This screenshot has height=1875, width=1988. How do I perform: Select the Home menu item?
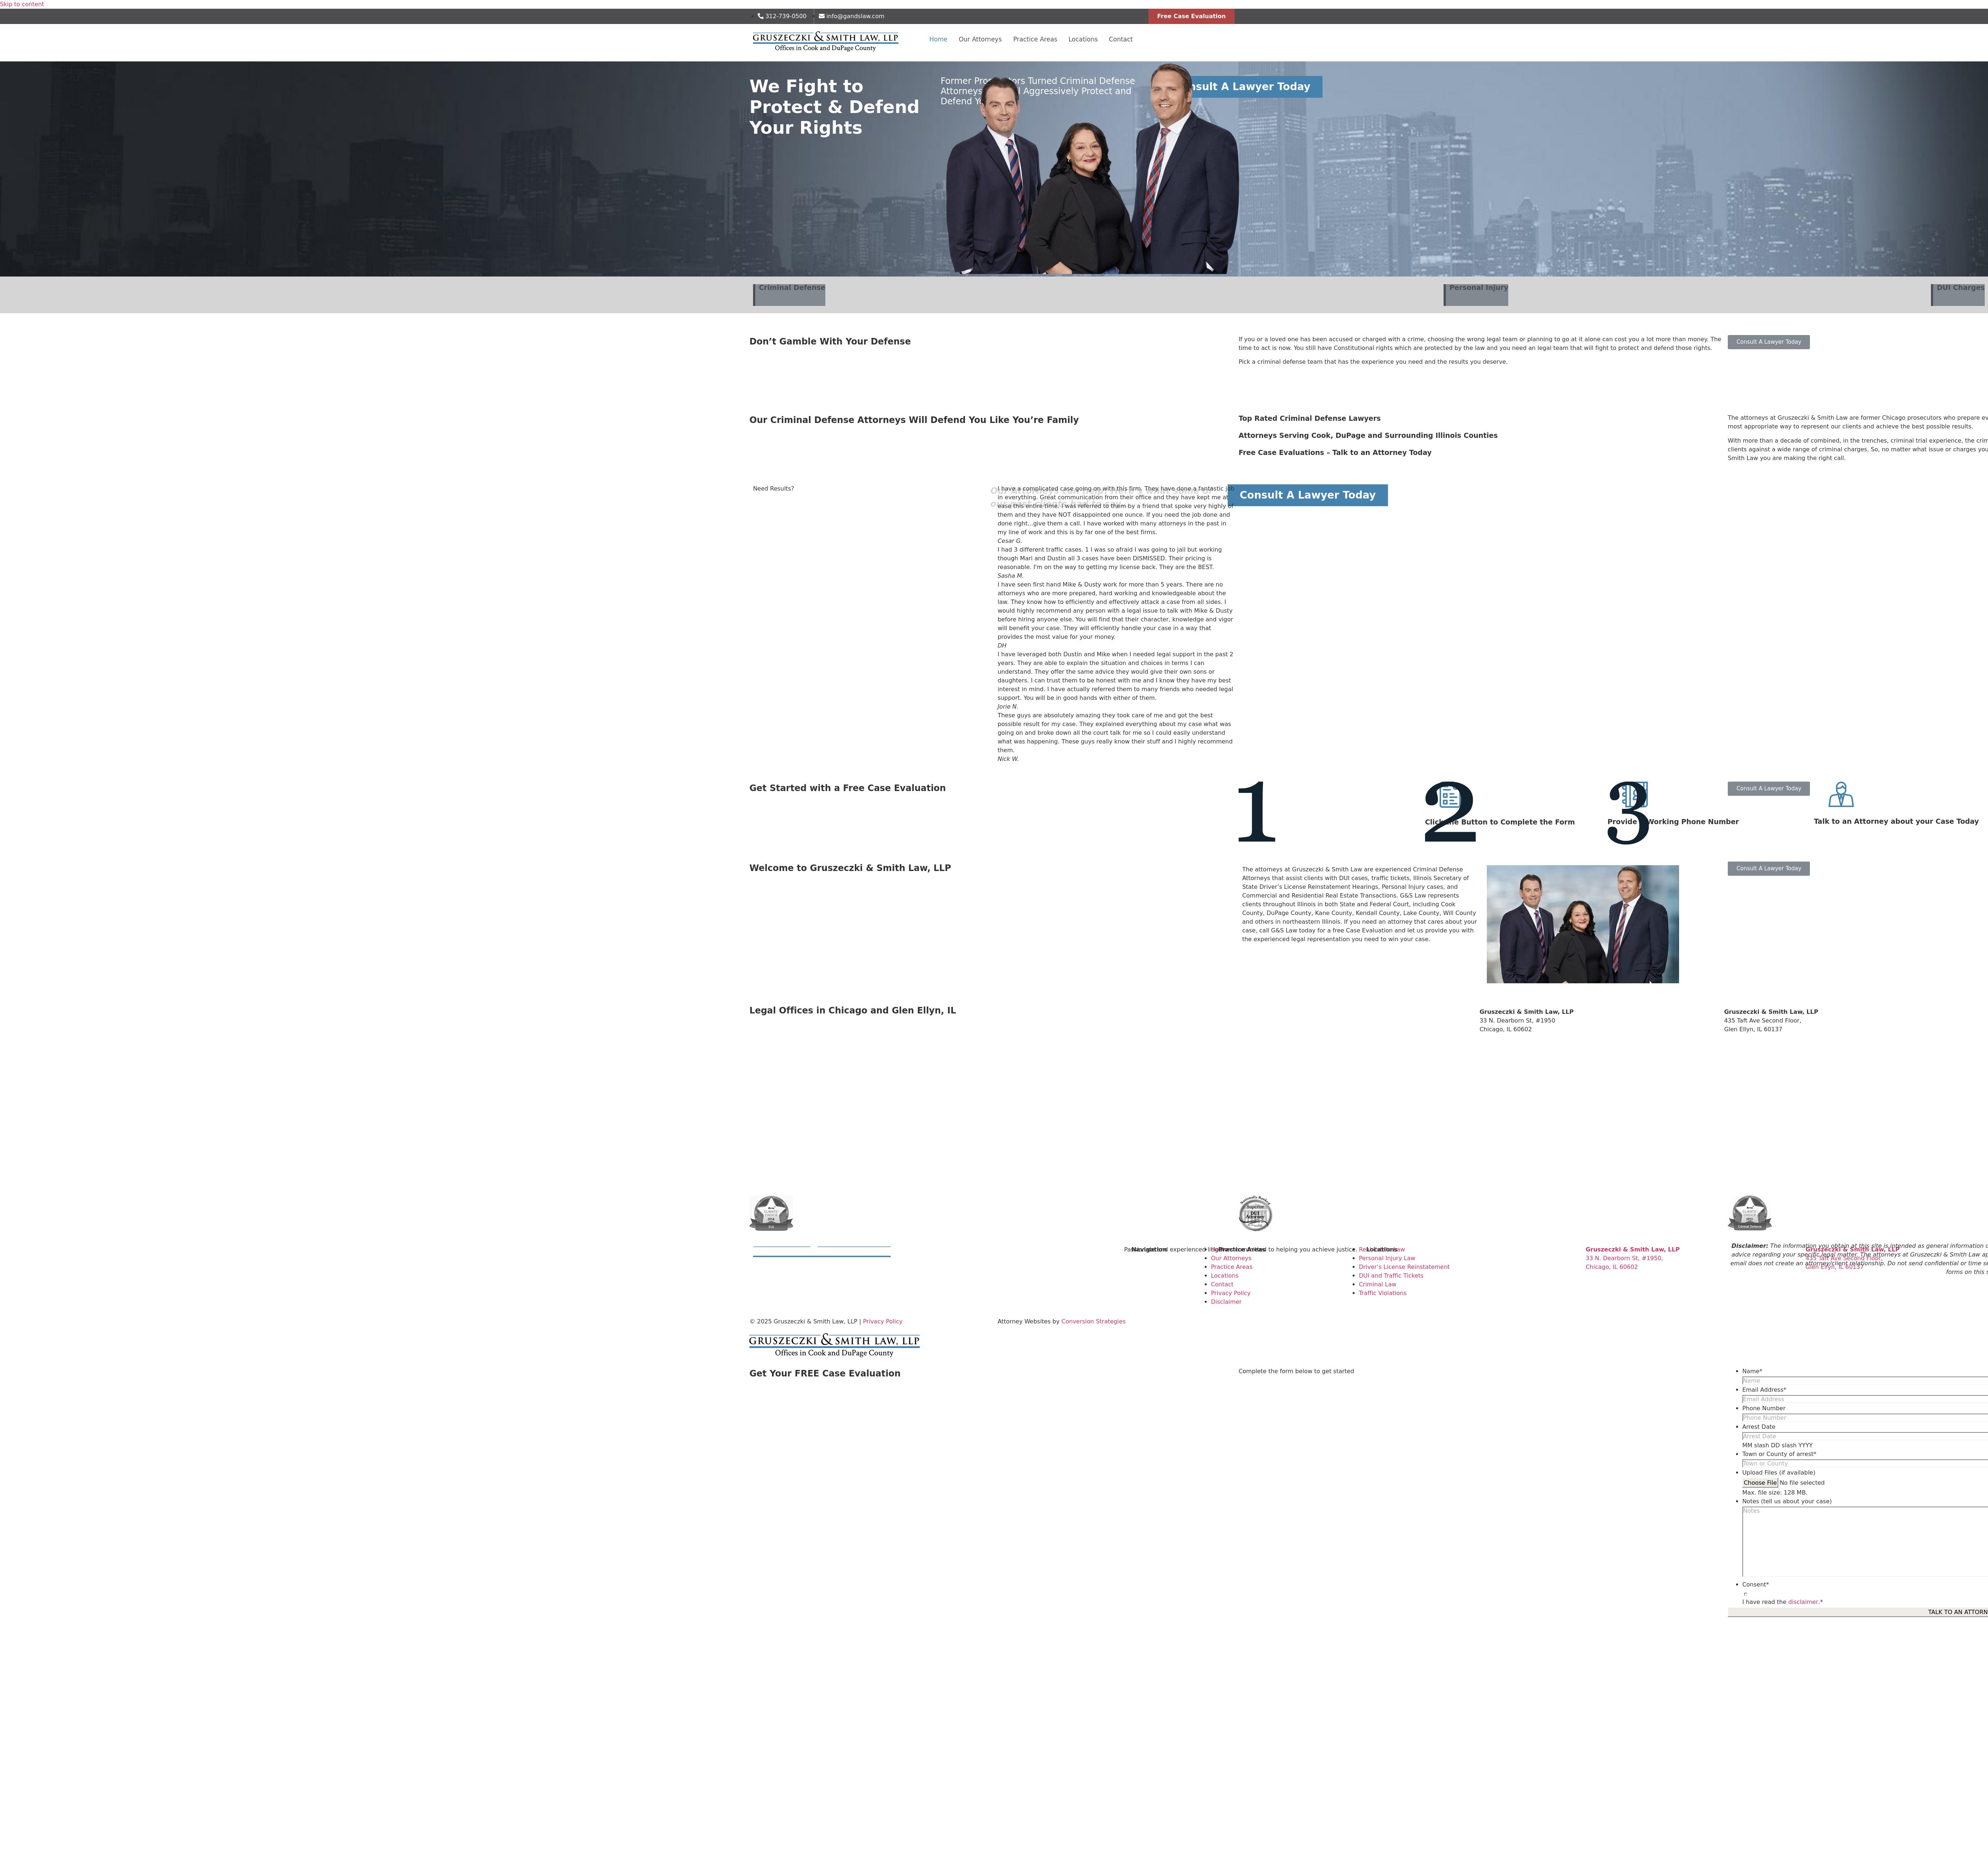(938, 39)
